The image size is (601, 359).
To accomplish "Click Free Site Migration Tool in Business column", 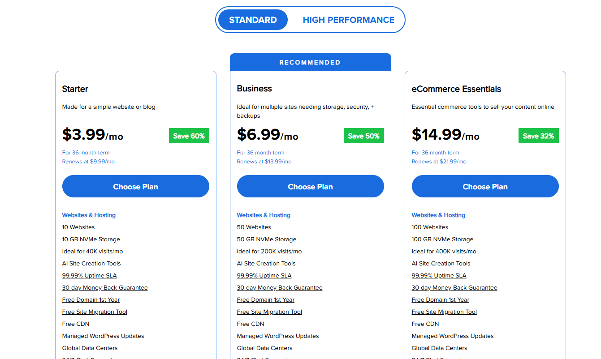I will [x=269, y=312].
